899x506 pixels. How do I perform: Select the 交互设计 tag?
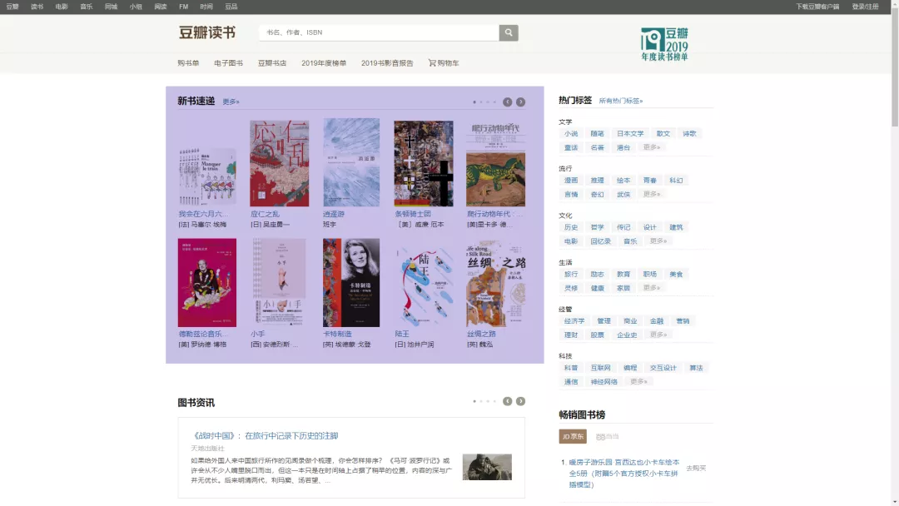[x=663, y=368]
